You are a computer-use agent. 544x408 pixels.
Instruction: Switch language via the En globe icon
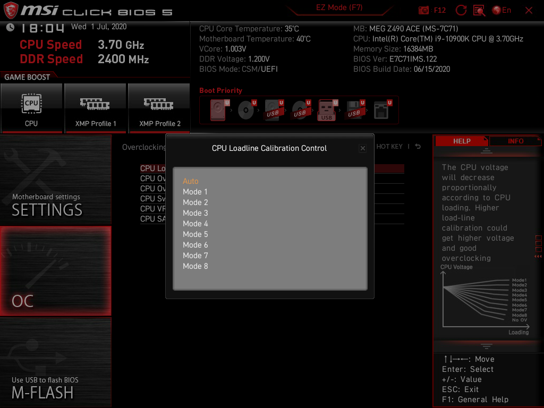pyautogui.click(x=500, y=10)
